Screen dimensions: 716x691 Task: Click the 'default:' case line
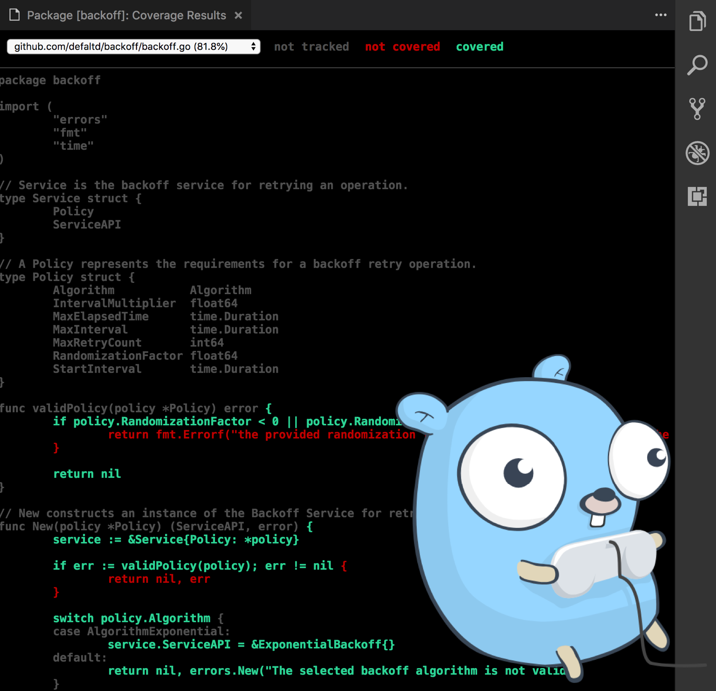point(80,658)
